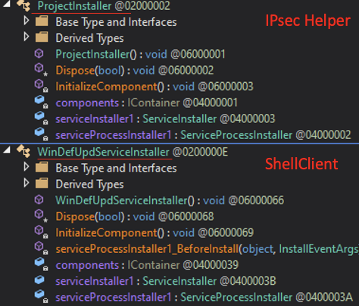359x306 pixels.
Task: Click the method icon for Dispose(bool) @06000068
Action: click(x=41, y=216)
